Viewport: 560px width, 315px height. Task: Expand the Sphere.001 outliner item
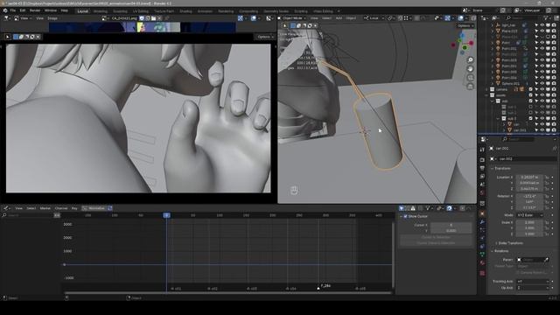[x=493, y=84]
